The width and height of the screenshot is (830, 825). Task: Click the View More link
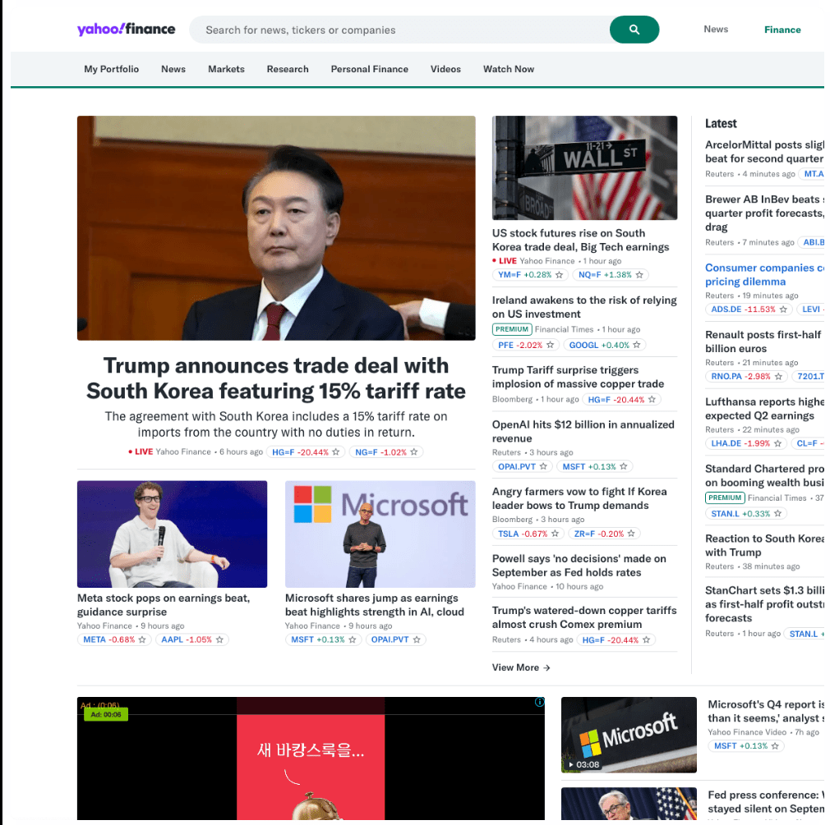click(x=521, y=667)
